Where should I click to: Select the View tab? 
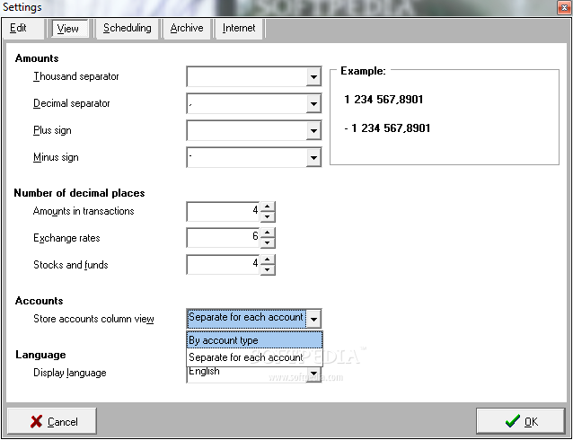coord(70,29)
